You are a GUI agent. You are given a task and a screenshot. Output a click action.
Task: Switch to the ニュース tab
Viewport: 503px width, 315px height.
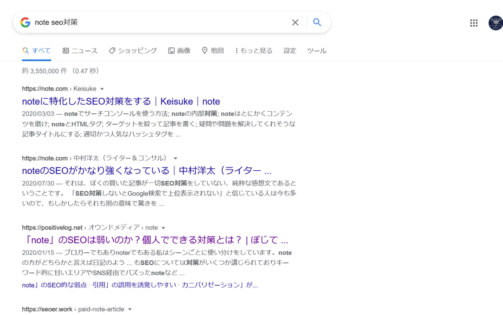80,51
